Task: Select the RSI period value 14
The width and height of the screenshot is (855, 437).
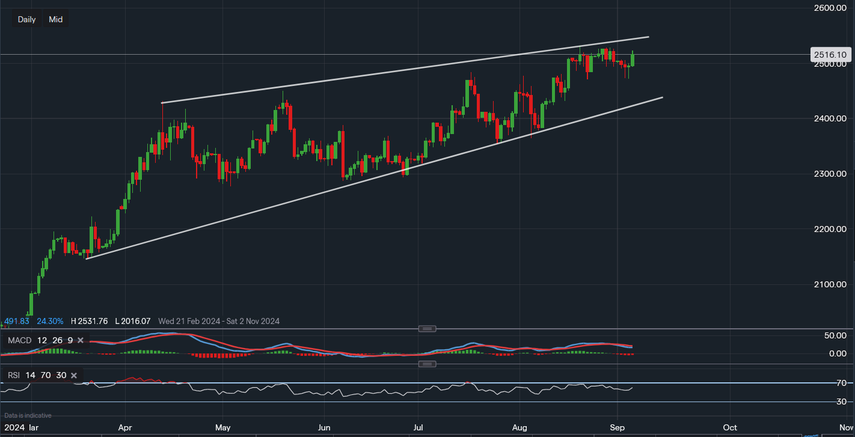Action: [30, 375]
